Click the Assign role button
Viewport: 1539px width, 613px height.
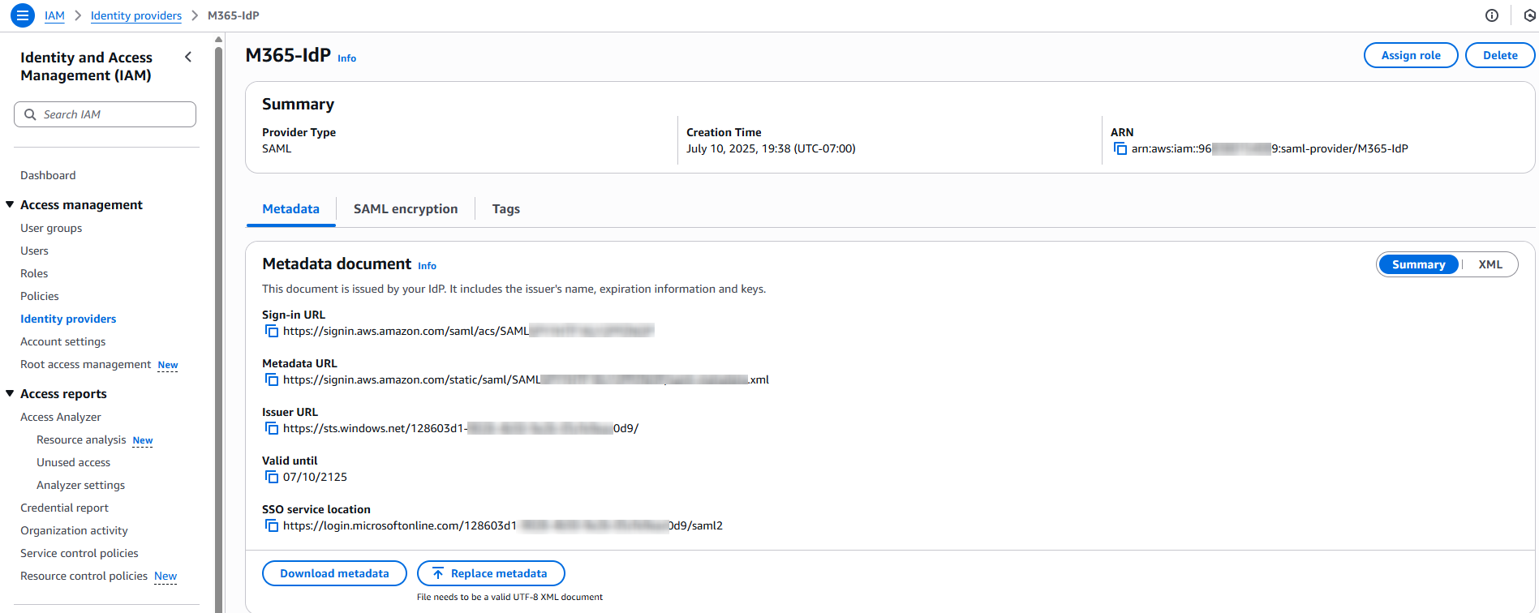[1411, 55]
